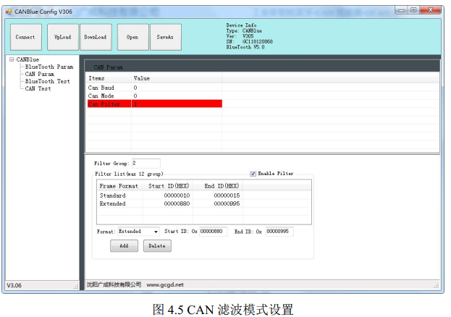Select the Can Baud row
This screenshot has width=451, height=317.
pyautogui.click(x=155, y=88)
